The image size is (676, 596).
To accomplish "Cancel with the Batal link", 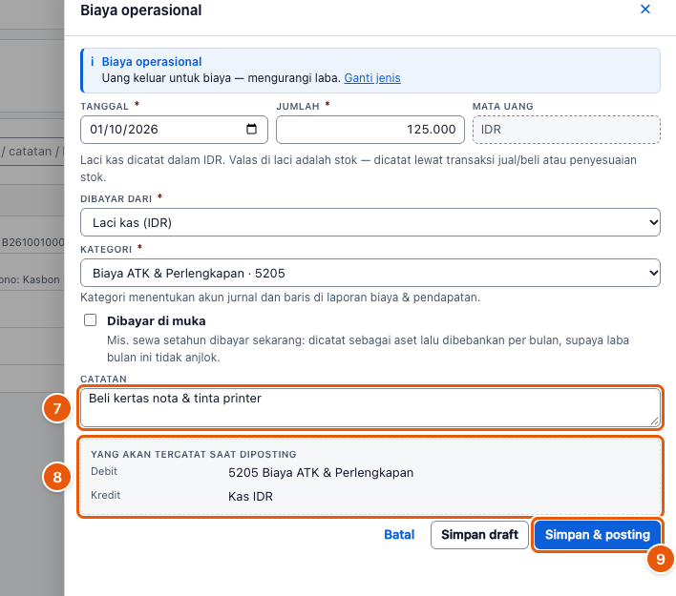I will [x=399, y=534].
